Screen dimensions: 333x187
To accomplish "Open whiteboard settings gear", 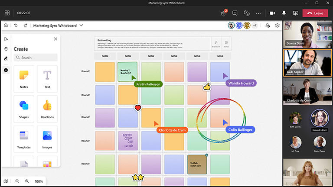I will (x=277, y=26).
